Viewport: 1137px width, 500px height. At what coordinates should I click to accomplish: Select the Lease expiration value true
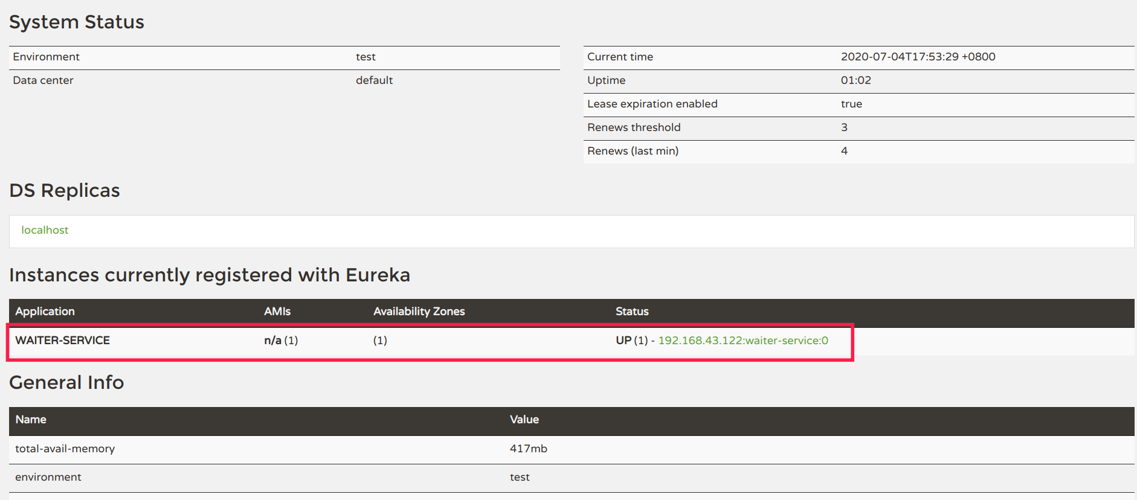click(x=851, y=104)
